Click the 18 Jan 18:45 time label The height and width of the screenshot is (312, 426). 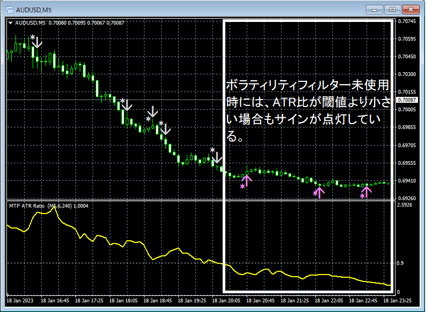pyautogui.click(x=157, y=301)
